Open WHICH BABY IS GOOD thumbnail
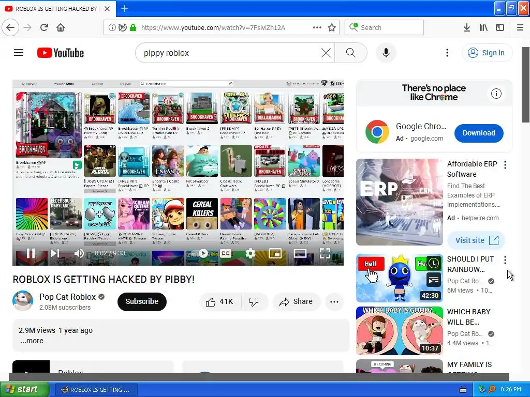The image size is (530, 397). (400, 330)
